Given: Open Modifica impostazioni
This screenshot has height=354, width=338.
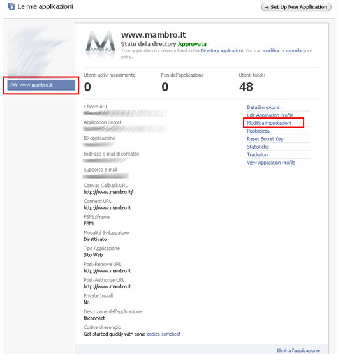Looking at the screenshot, I should [x=268, y=123].
